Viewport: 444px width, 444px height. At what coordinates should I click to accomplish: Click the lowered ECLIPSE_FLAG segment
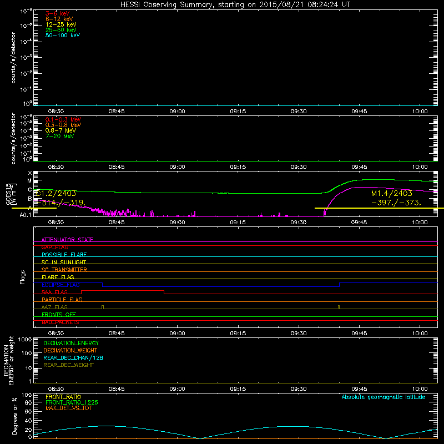(221, 286)
